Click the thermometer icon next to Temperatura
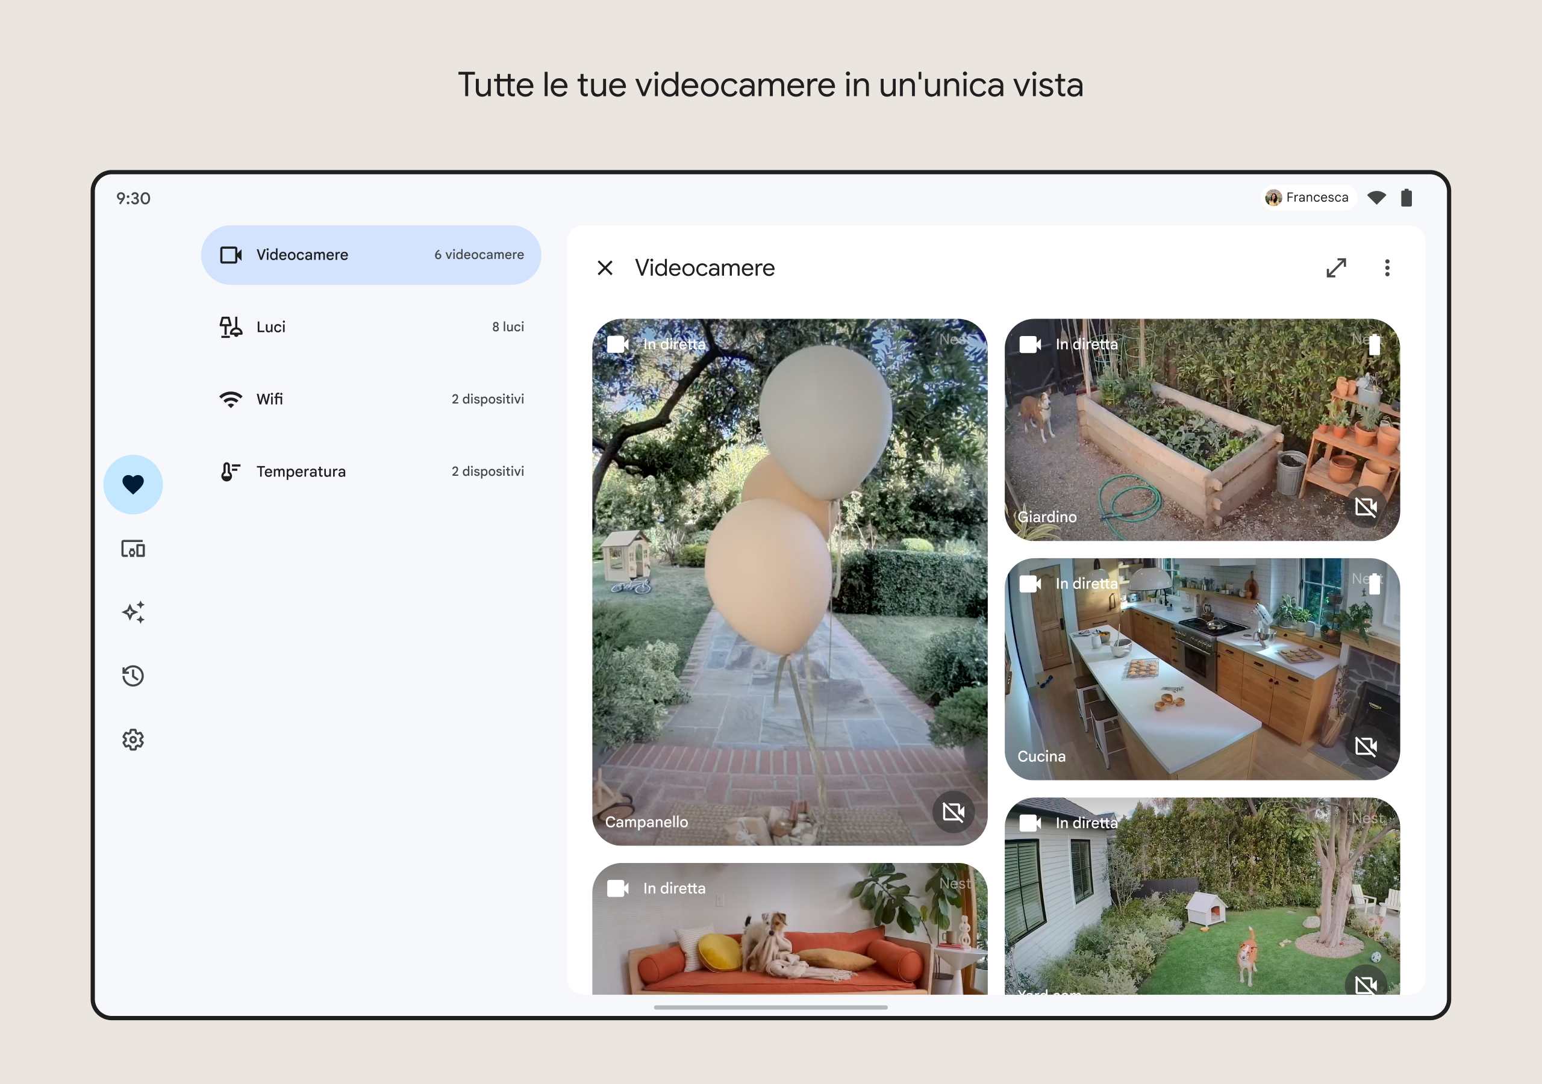Viewport: 1542px width, 1084px height. pos(230,472)
